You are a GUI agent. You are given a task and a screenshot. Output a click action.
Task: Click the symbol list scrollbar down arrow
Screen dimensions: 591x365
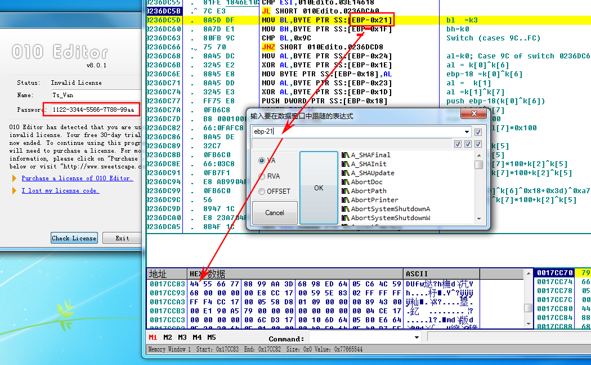(x=478, y=218)
